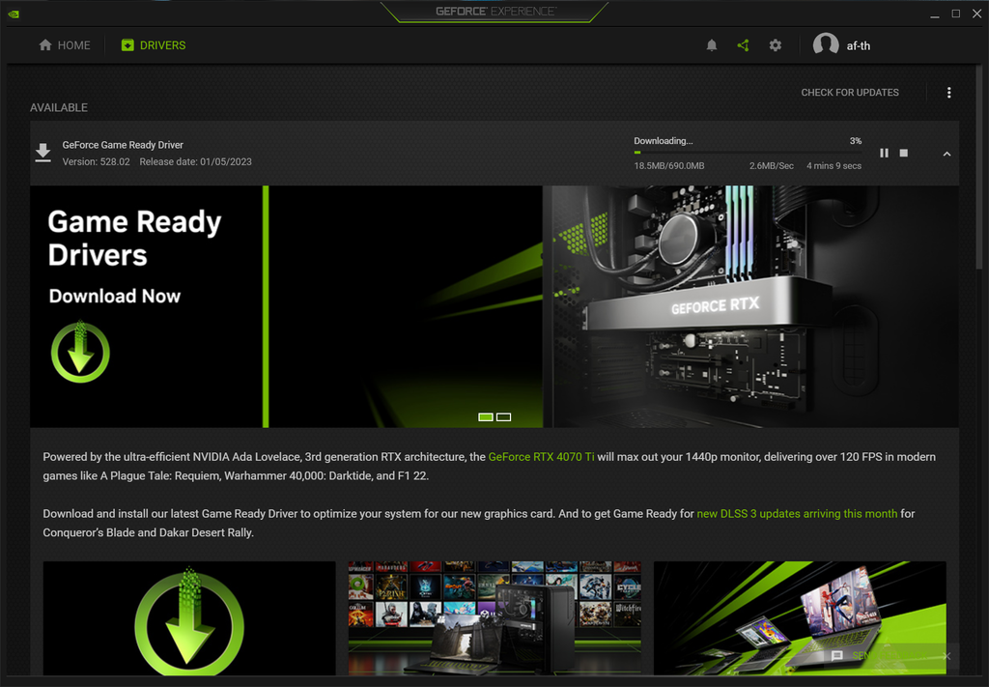Viewport: 989px width, 687px height.
Task: Click the GeForce Experience logo top-left
Action: click(x=14, y=13)
